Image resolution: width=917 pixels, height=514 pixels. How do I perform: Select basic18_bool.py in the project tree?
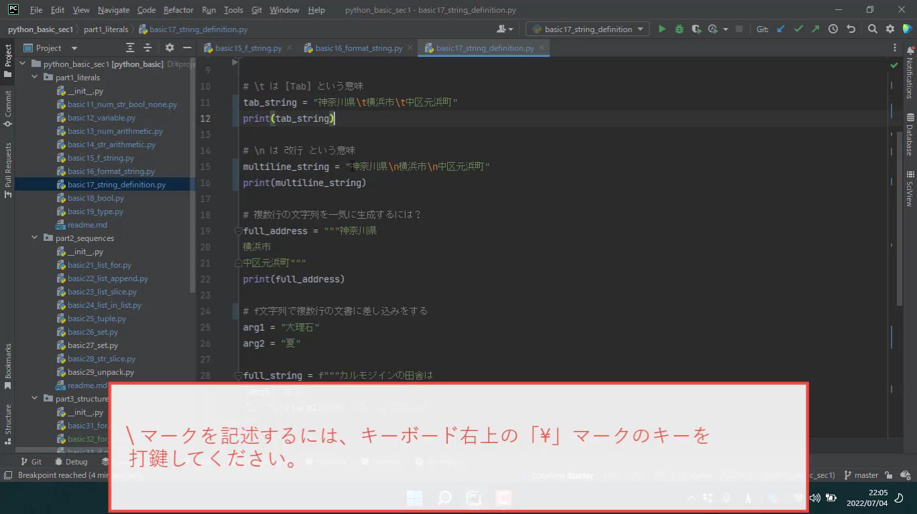(x=95, y=198)
